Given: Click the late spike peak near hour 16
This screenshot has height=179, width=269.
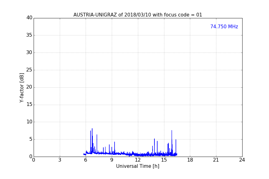Looking at the screenshot, I should point(172,131).
